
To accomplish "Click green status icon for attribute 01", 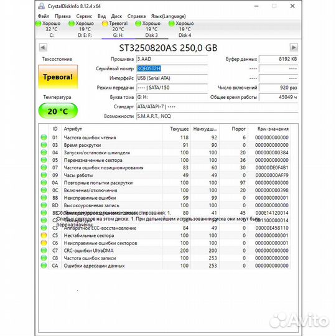I will pos(44,138).
